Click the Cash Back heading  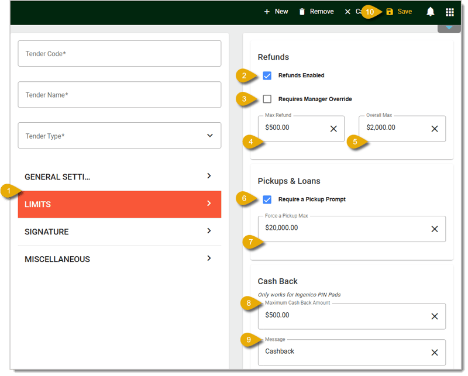277,281
